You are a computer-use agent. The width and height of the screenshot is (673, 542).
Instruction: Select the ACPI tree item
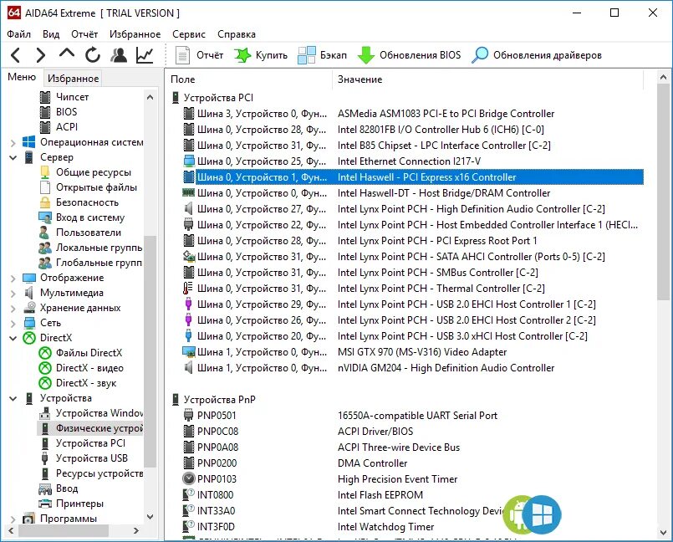tap(67, 127)
